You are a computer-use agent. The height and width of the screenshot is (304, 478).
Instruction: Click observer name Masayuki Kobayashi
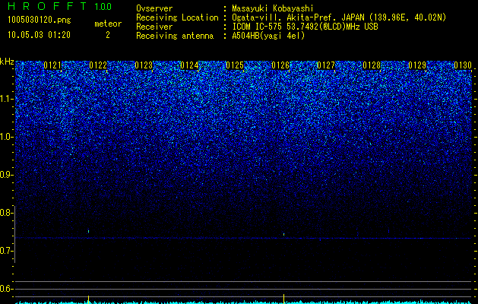273,8
